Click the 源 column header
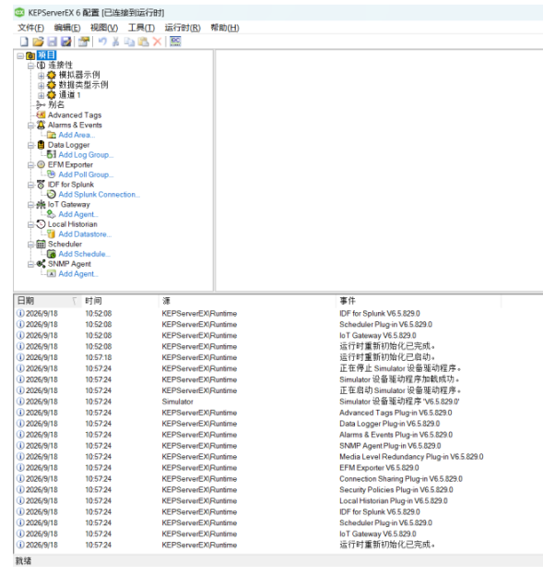Screen dimensions: 543x576 point(247,301)
